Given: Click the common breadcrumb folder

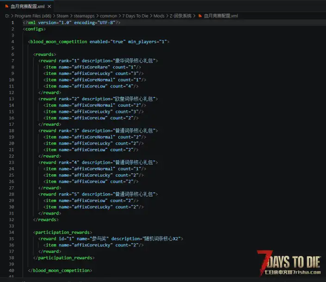Looking at the screenshot, I should coord(108,16).
